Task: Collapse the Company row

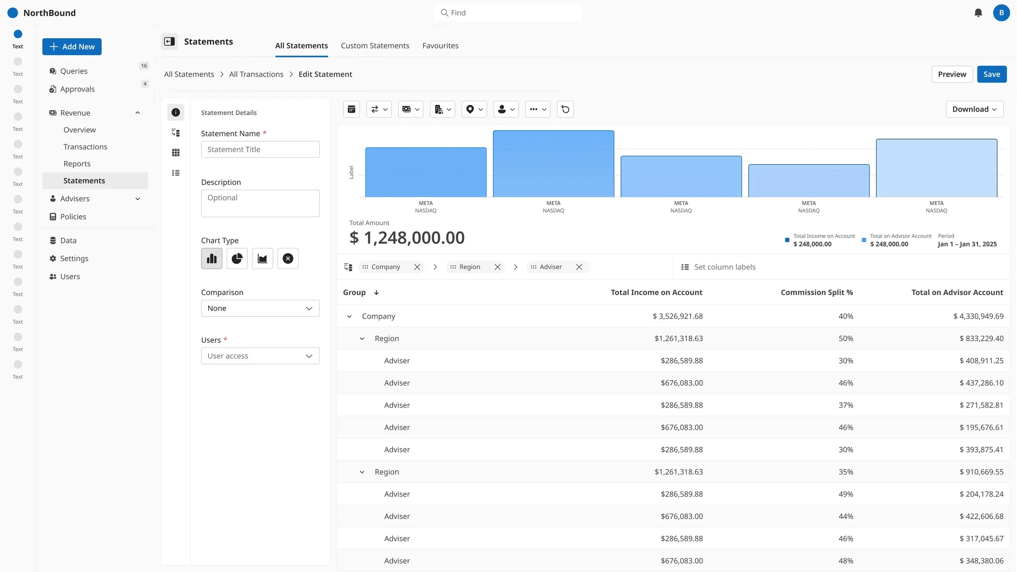Action: (x=349, y=316)
